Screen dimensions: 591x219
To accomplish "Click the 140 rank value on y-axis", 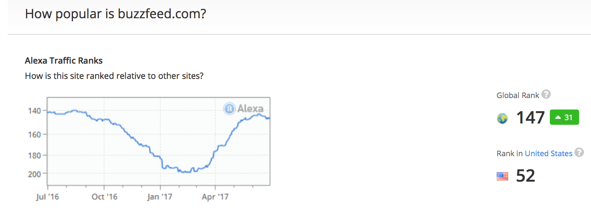I will pyautogui.click(x=35, y=111).
